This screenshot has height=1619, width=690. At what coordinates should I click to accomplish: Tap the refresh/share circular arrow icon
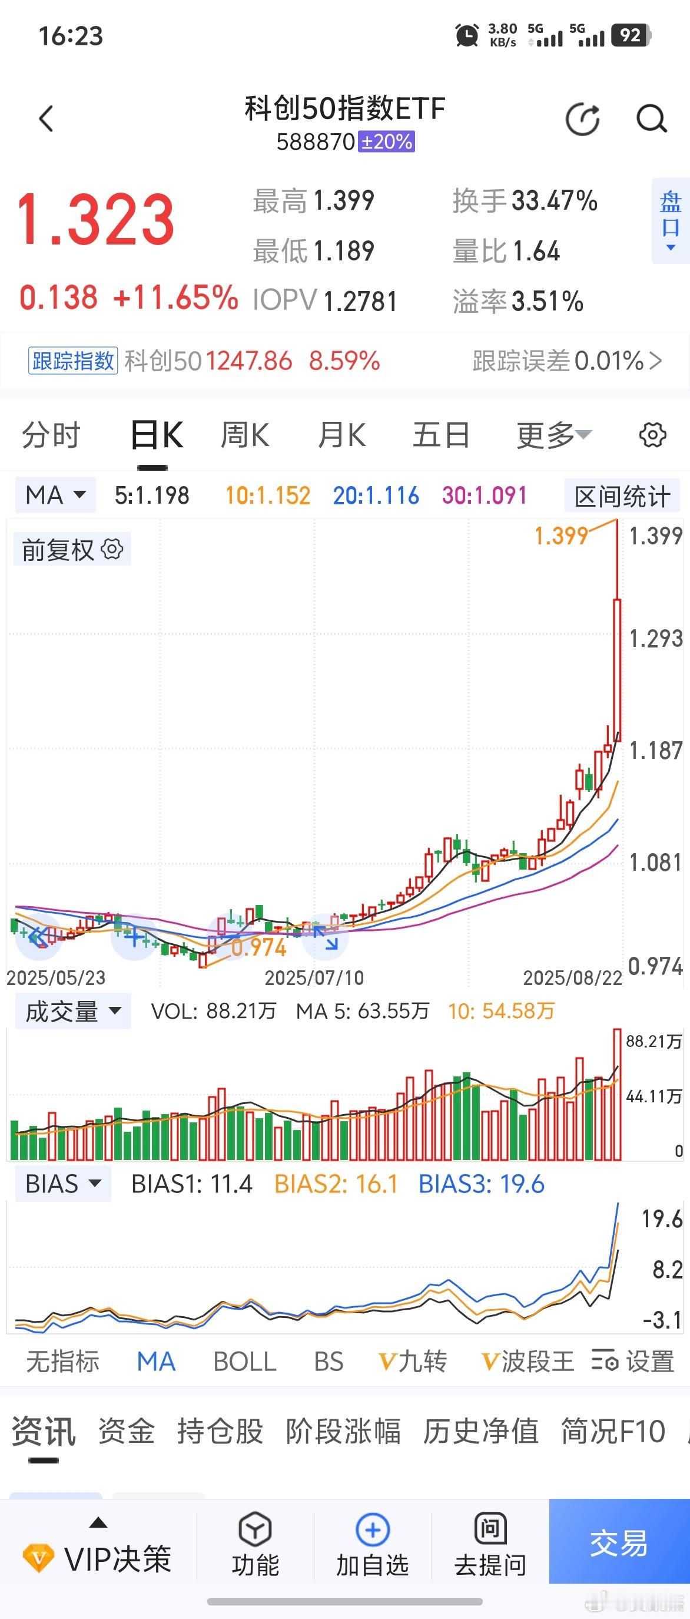583,119
